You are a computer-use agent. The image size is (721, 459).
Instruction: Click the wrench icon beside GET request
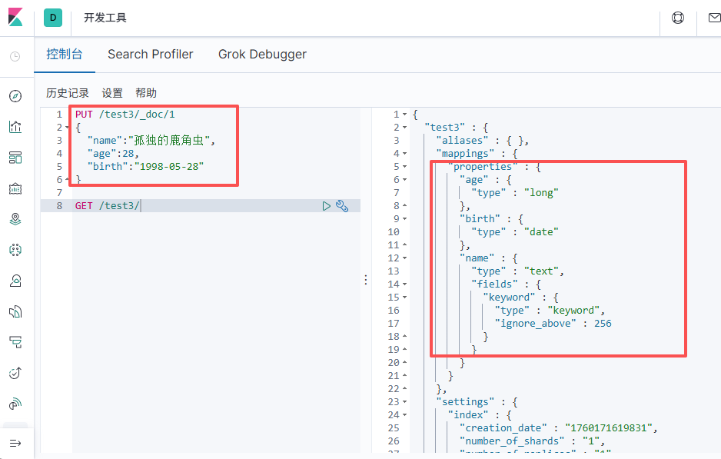tap(342, 206)
